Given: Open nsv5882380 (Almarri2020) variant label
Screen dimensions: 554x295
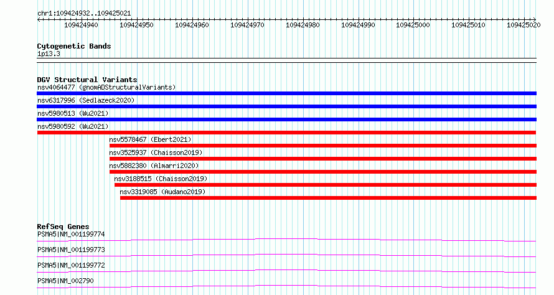Looking at the screenshot, I should tap(154, 166).
